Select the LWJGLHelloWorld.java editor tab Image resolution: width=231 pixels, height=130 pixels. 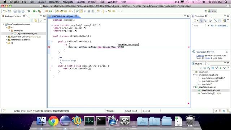tap(62, 16)
